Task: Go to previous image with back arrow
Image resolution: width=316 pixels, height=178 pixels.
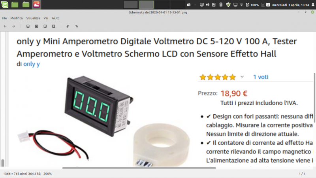Action: [x=5, y=26]
